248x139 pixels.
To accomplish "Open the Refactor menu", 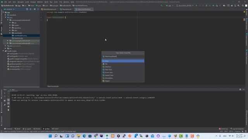I will (40, 2).
